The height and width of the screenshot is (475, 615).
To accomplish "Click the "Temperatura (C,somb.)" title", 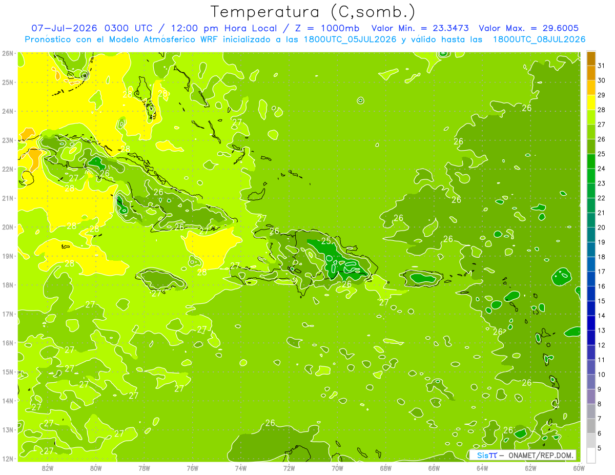I will (313, 11).
